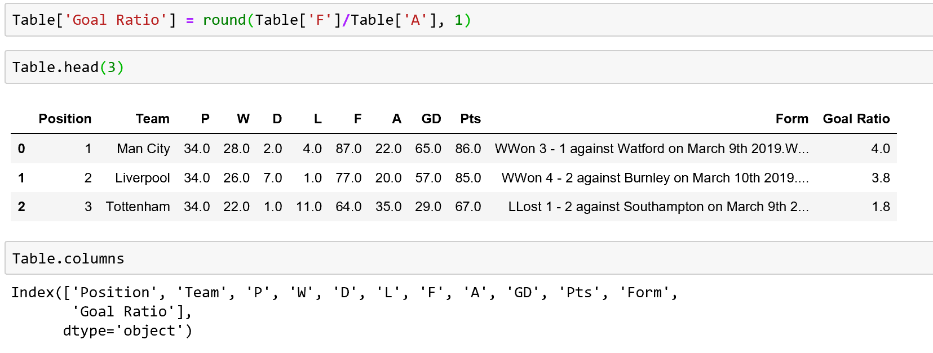Screen dimensions: 933x353
Task: Click the Form column header
Action: click(791, 119)
